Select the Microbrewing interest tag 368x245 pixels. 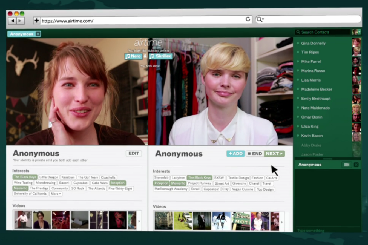[46, 183]
